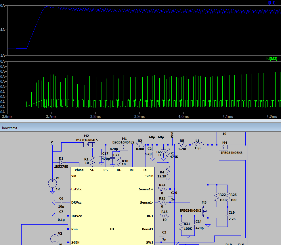Select the R3 resistor symbol
The image size is (281, 245).
coord(168,152)
